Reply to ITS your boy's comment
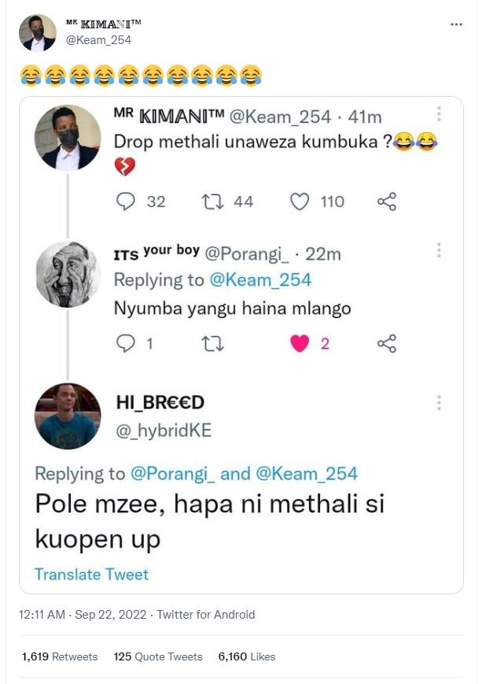The image size is (486, 684). point(126,341)
